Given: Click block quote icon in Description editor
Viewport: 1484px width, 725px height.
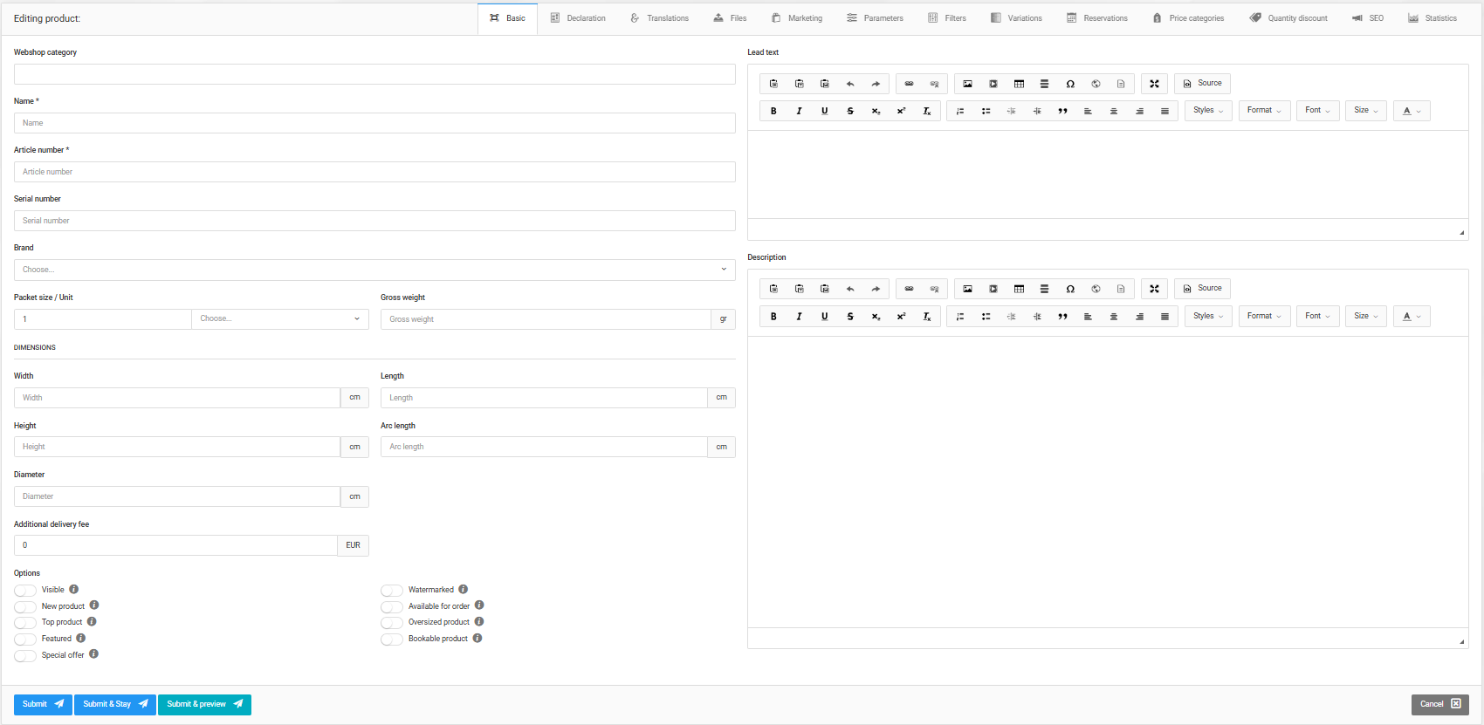Looking at the screenshot, I should point(1062,317).
